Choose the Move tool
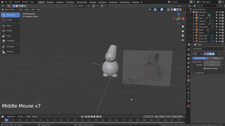 (x=10, y=26)
